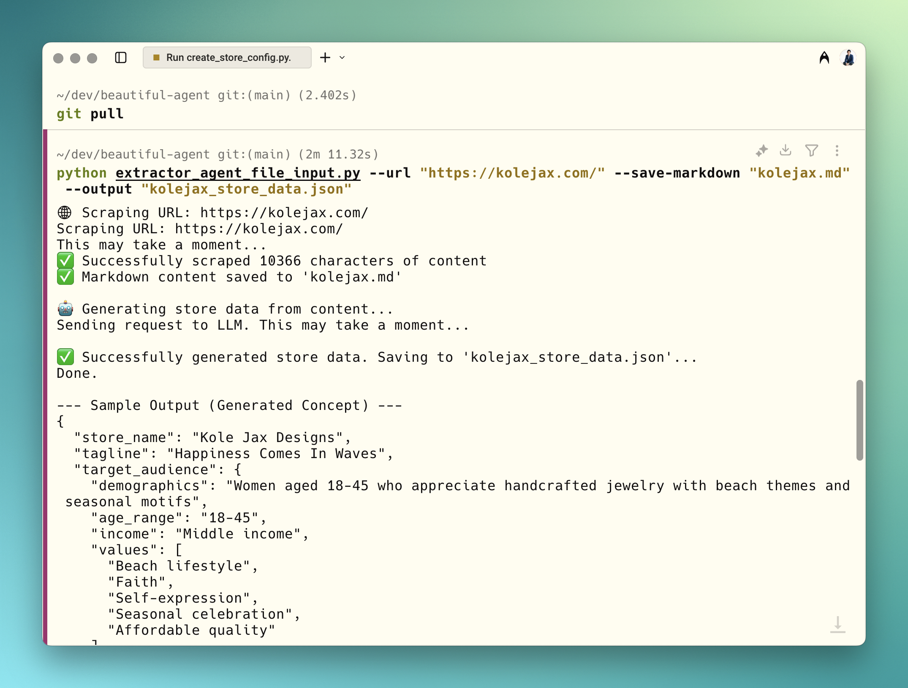
Task: Jump to bottom of block output arrow
Action: 837,624
